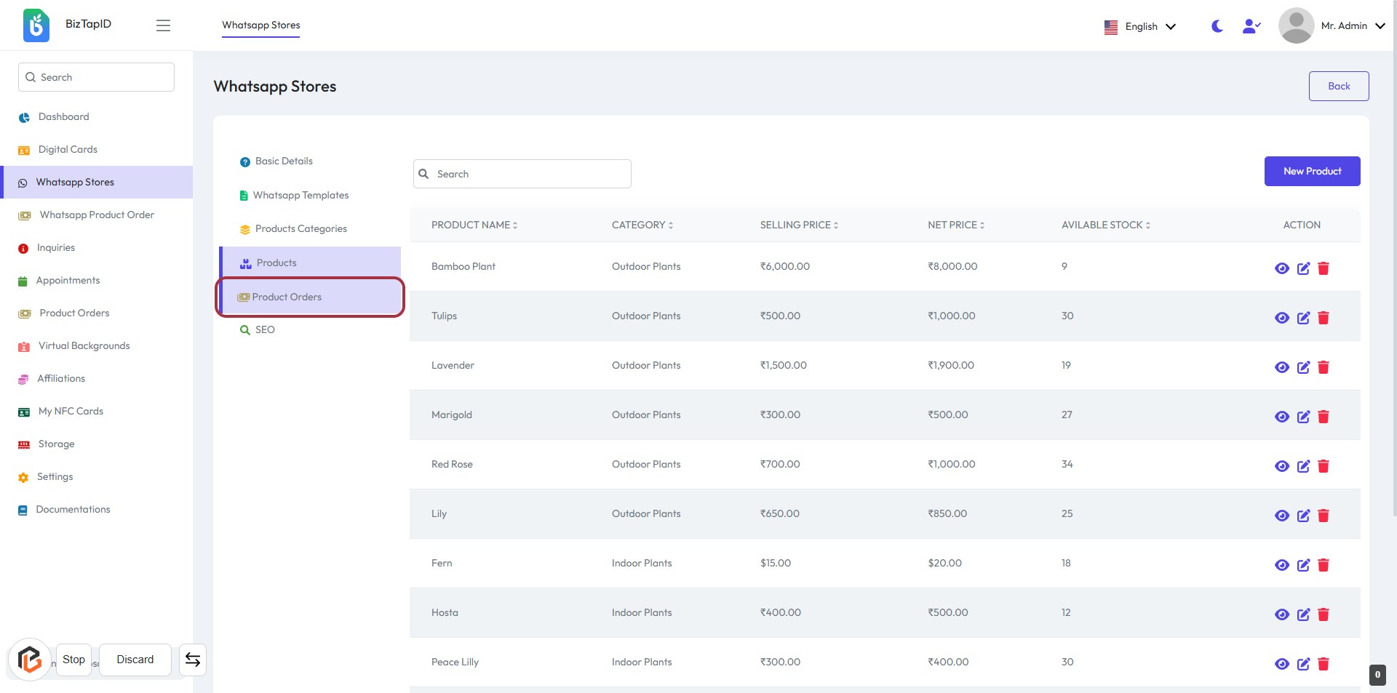
Task: Delete the Fern product
Action: click(1324, 565)
